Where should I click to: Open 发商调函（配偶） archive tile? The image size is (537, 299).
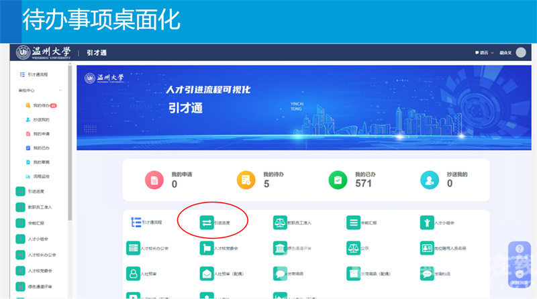[368, 274]
